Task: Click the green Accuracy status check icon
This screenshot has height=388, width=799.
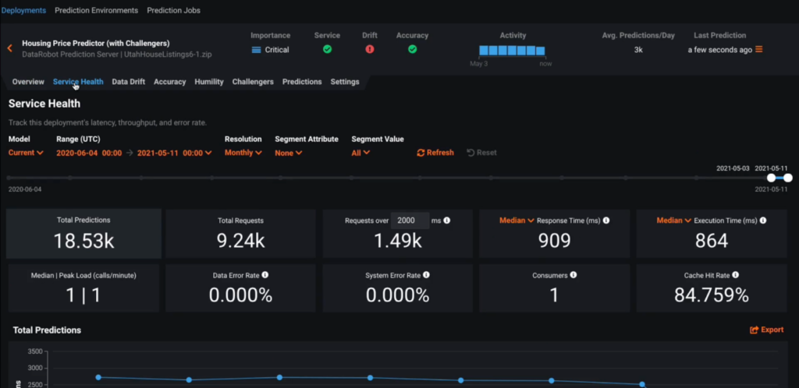Action: 412,49
